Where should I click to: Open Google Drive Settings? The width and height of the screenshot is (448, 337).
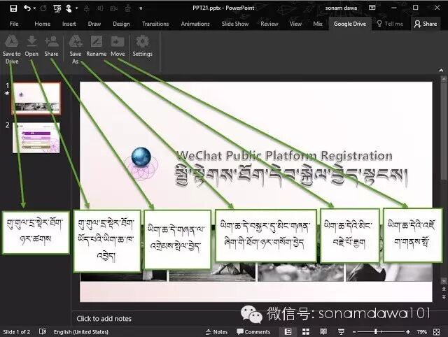142,46
